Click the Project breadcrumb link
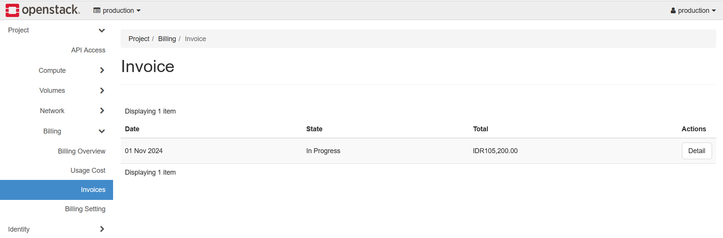Viewport: 723px width, 238px height. pyautogui.click(x=139, y=39)
